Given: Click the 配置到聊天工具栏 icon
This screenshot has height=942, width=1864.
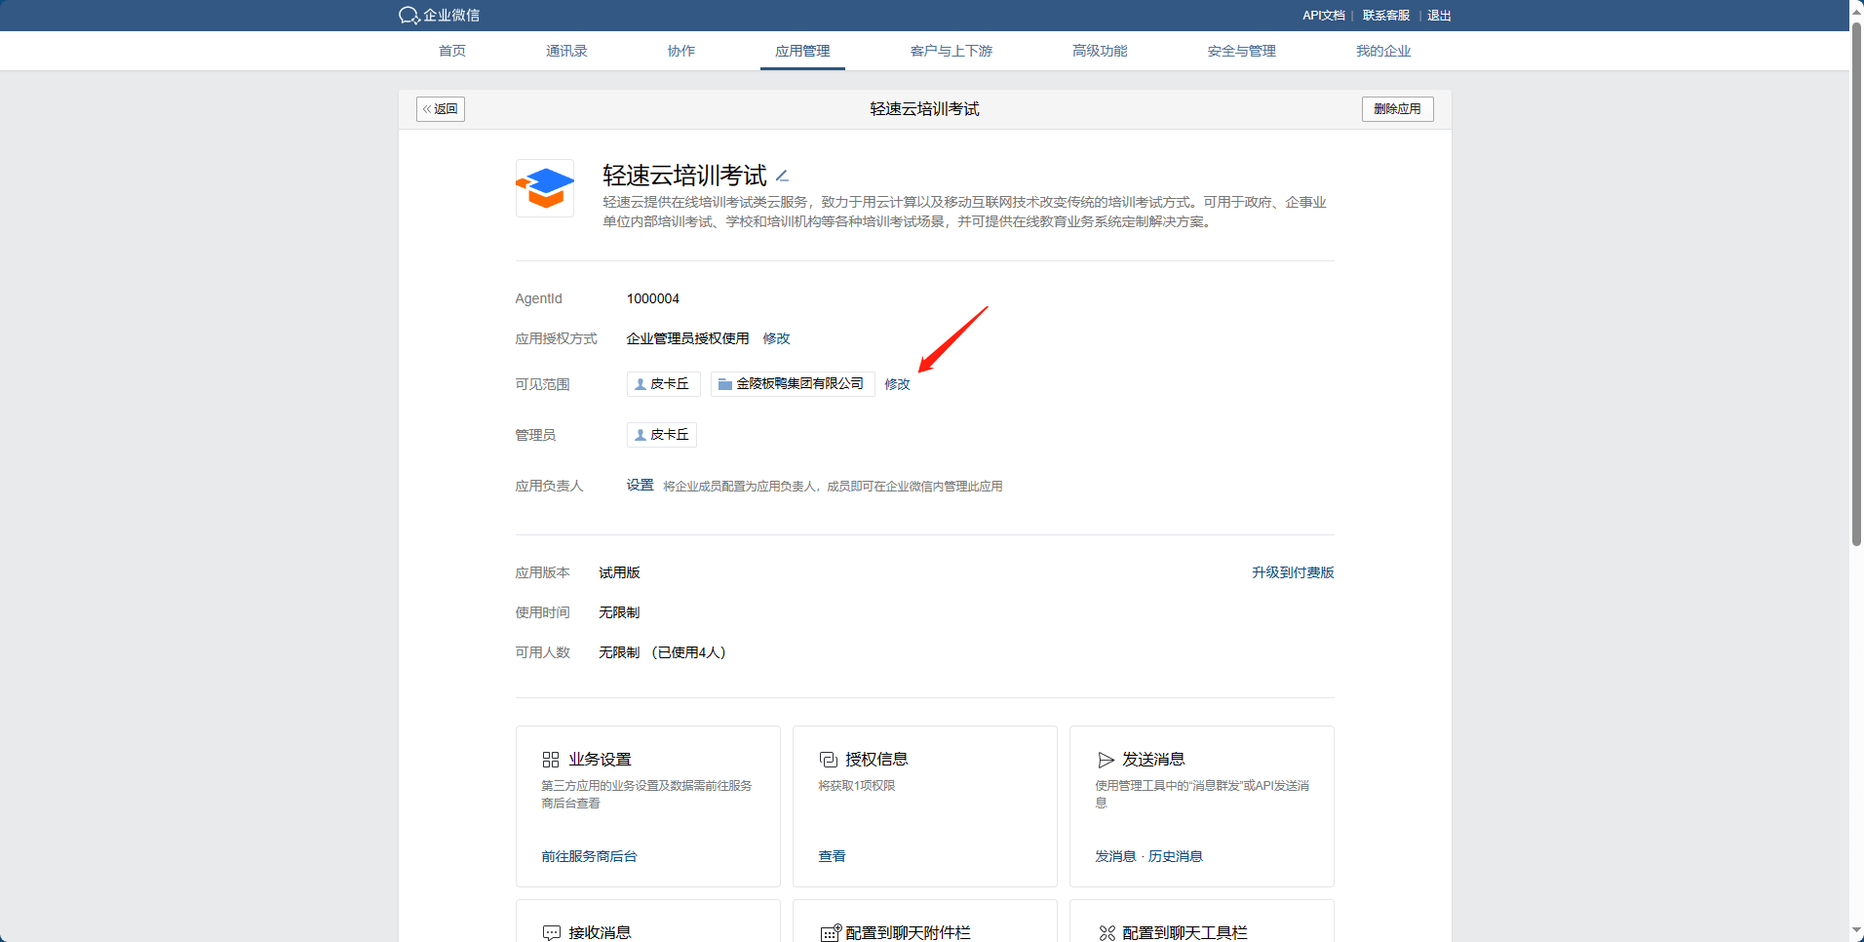Looking at the screenshot, I should coord(1107,933).
